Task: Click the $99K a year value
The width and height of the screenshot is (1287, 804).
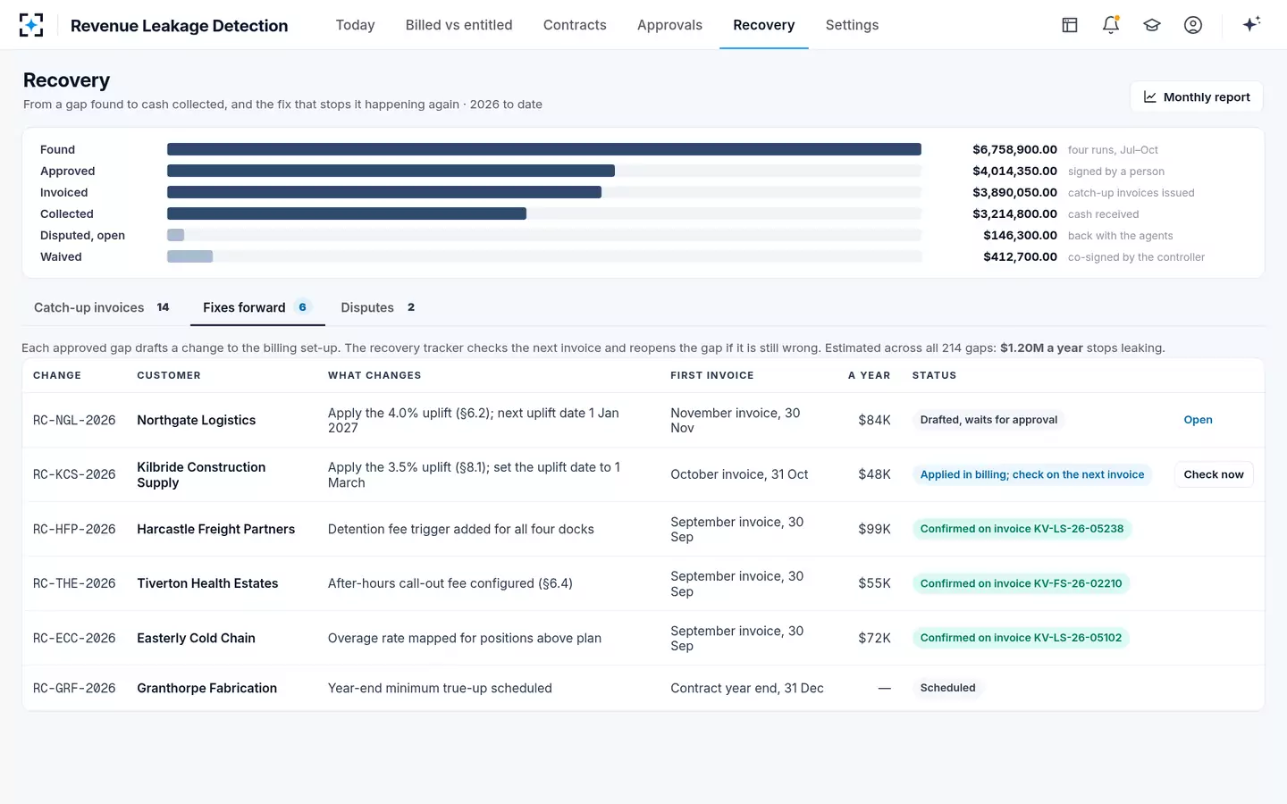Action: (x=874, y=529)
